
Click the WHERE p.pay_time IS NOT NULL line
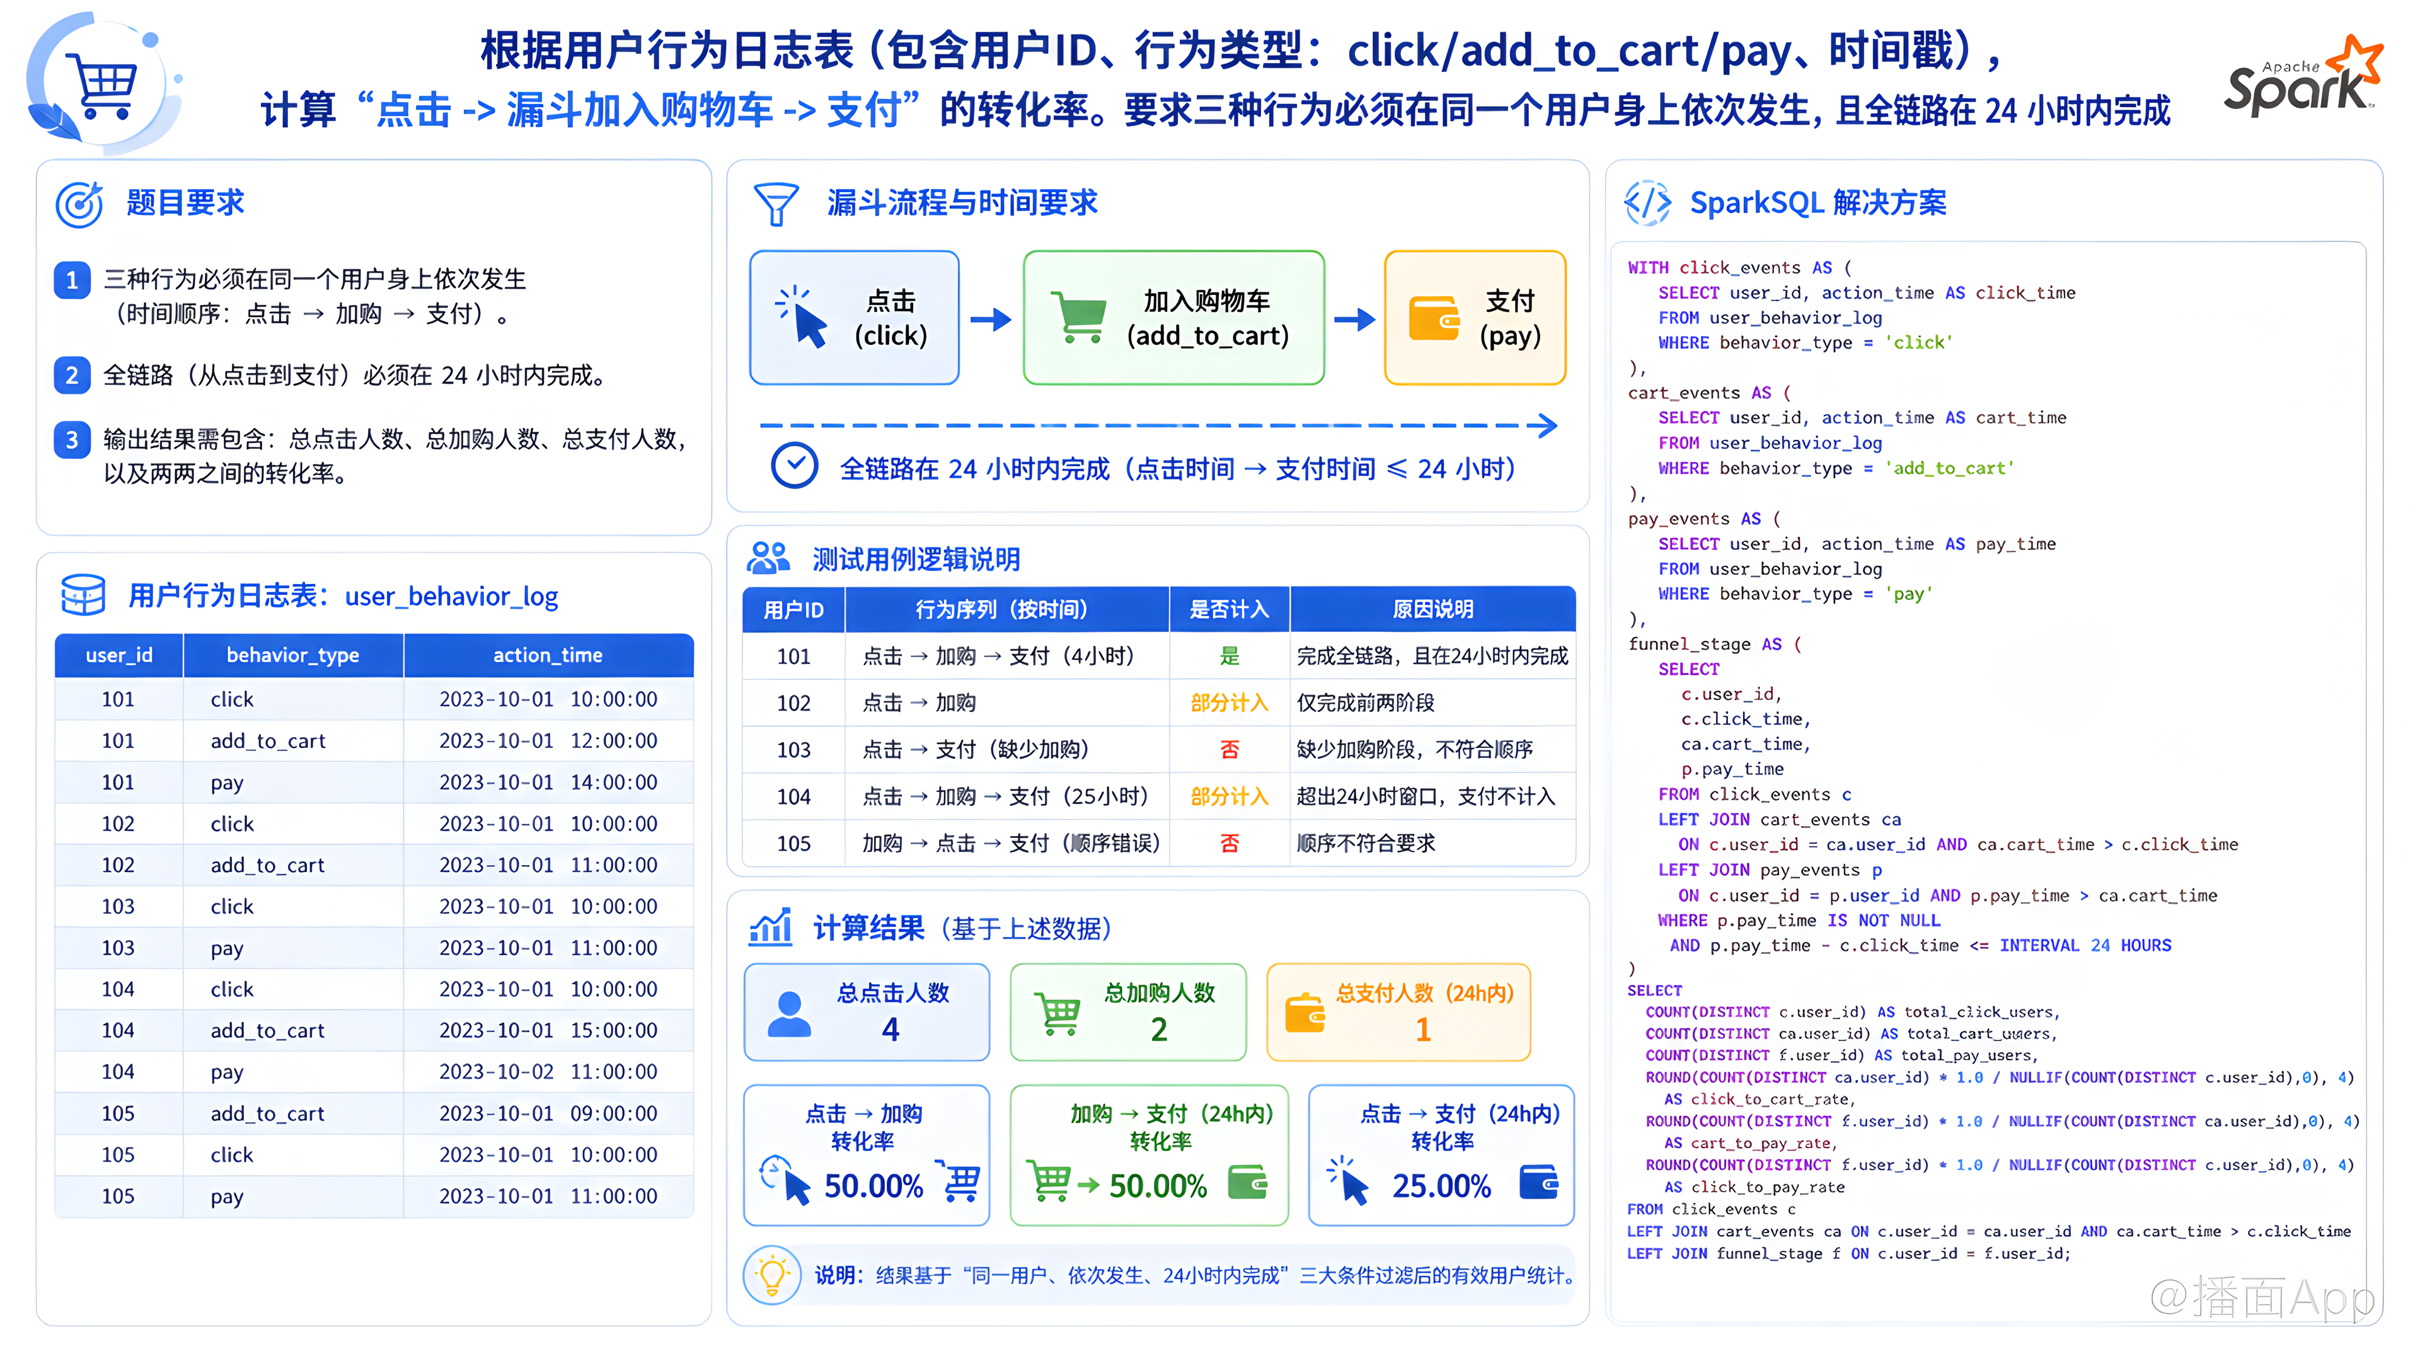(1799, 921)
